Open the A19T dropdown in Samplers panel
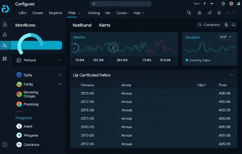The width and height of the screenshot is (242, 154). click(226, 37)
